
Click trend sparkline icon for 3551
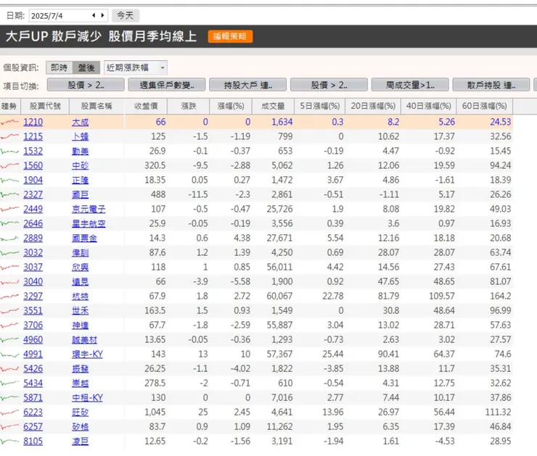(9, 310)
